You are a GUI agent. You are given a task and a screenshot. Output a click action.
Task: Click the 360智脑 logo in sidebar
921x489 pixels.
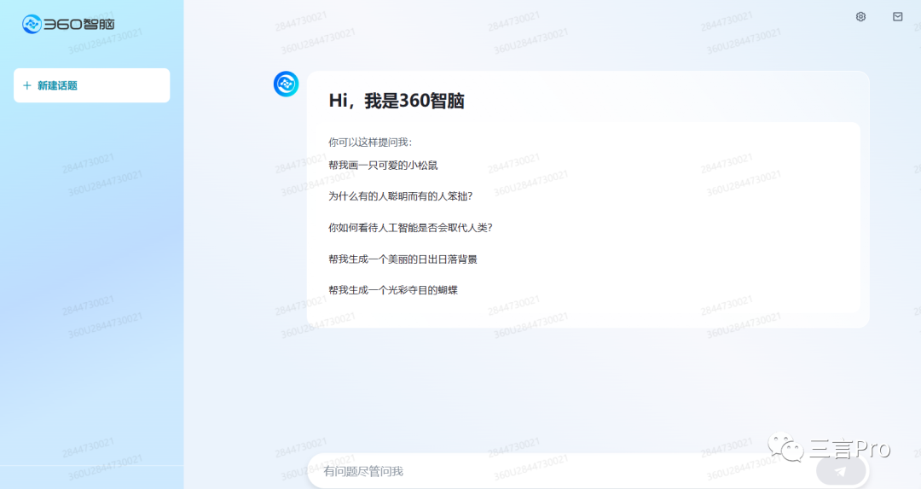click(68, 24)
